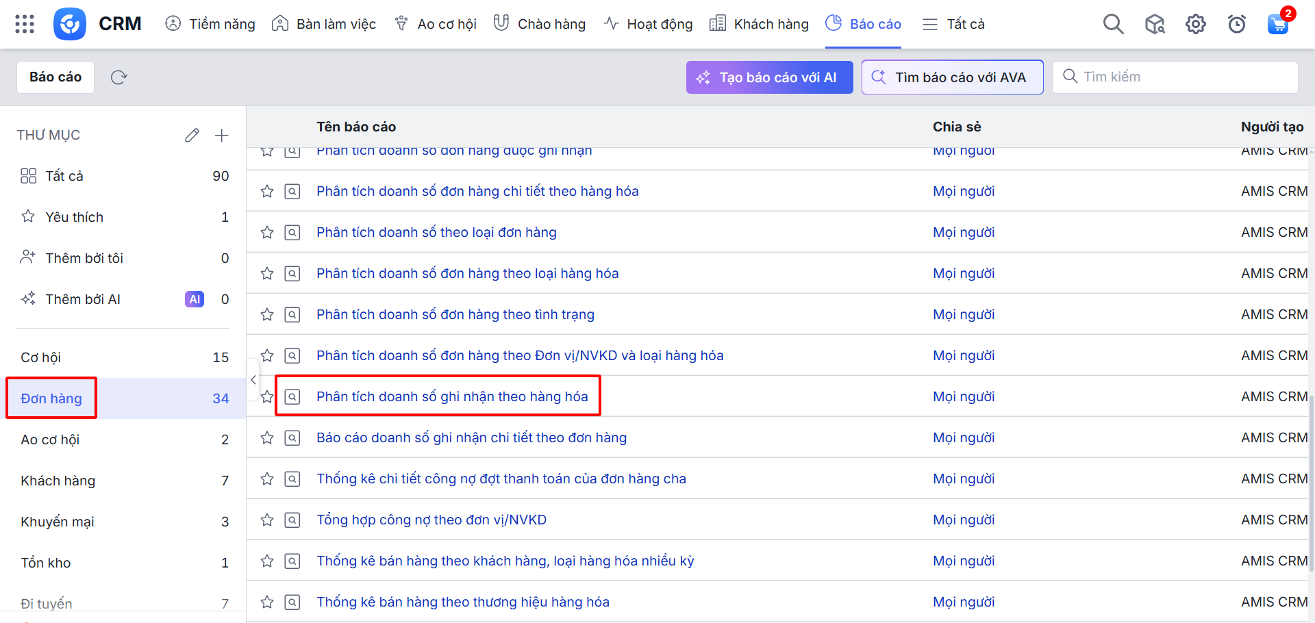Star 'Phân tích doanh số đơn hàng theo tình trạng'
The height and width of the screenshot is (623, 1315).
[x=267, y=315]
